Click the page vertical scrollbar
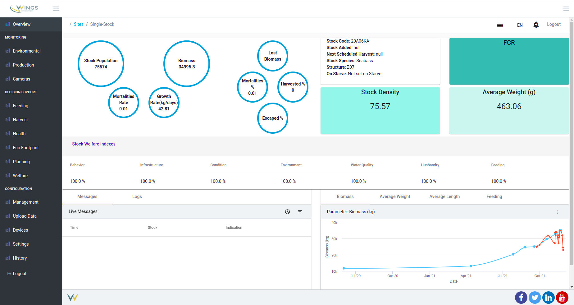Screen dimensions: 574x305 coord(572,143)
